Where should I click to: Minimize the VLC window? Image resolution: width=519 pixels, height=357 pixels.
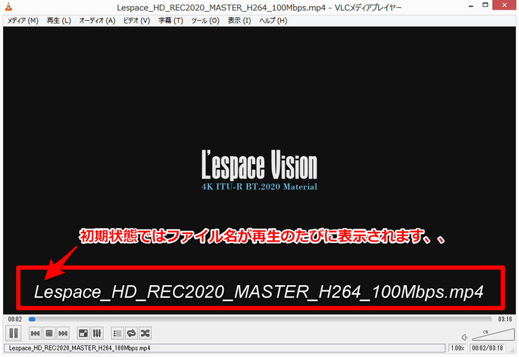(x=471, y=6)
